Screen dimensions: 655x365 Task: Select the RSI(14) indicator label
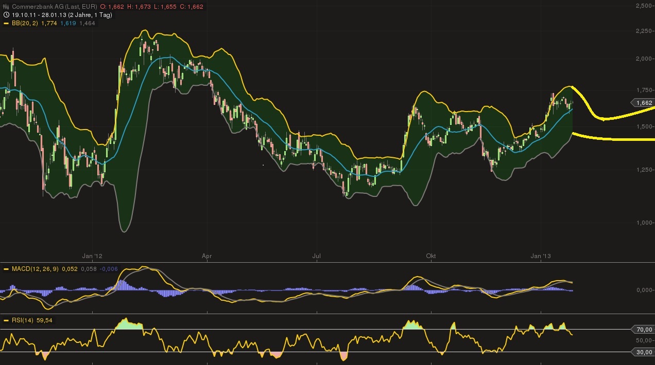[23, 320]
